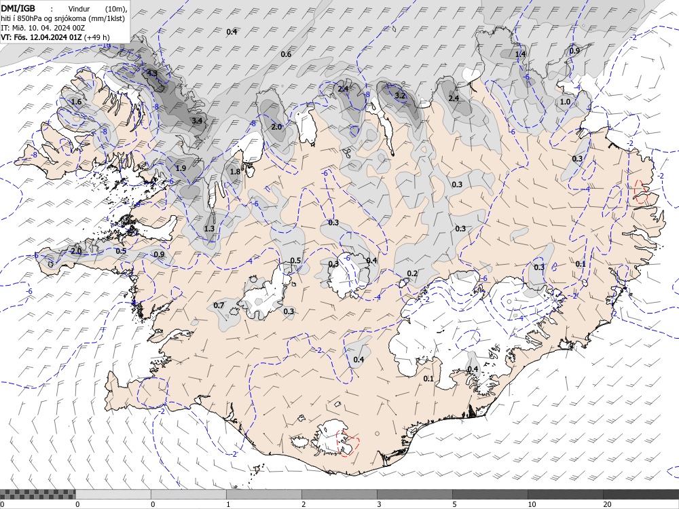
Task: Click the legend scale label 3
Action: tap(379, 504)
